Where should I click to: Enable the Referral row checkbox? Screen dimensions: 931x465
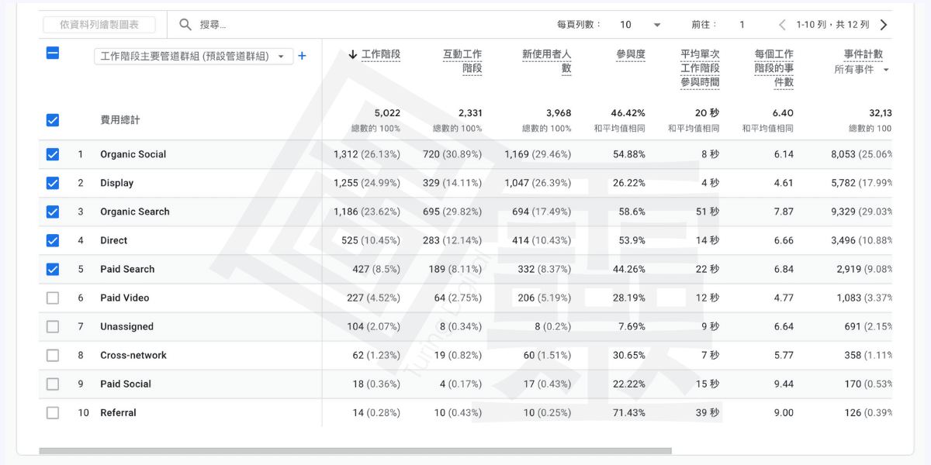point(53,412)
